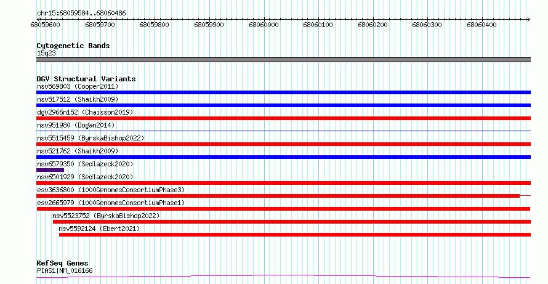The image size is (548, 284).
Task: Click the red bar under esv2665979
Action: tap(283, 209)
